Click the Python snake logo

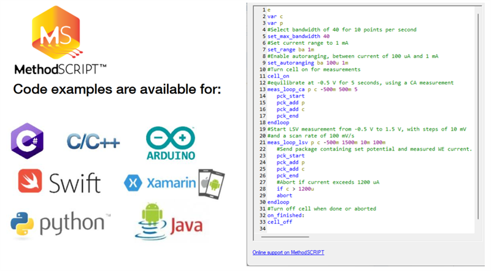[22, 223]
